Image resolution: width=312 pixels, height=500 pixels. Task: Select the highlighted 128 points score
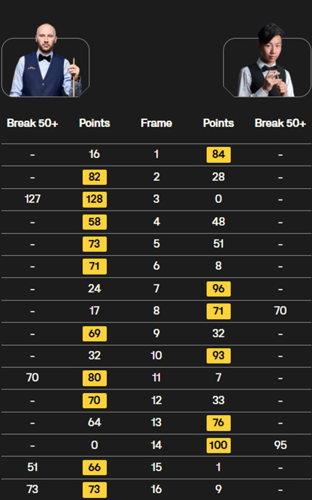pos(95,199)
